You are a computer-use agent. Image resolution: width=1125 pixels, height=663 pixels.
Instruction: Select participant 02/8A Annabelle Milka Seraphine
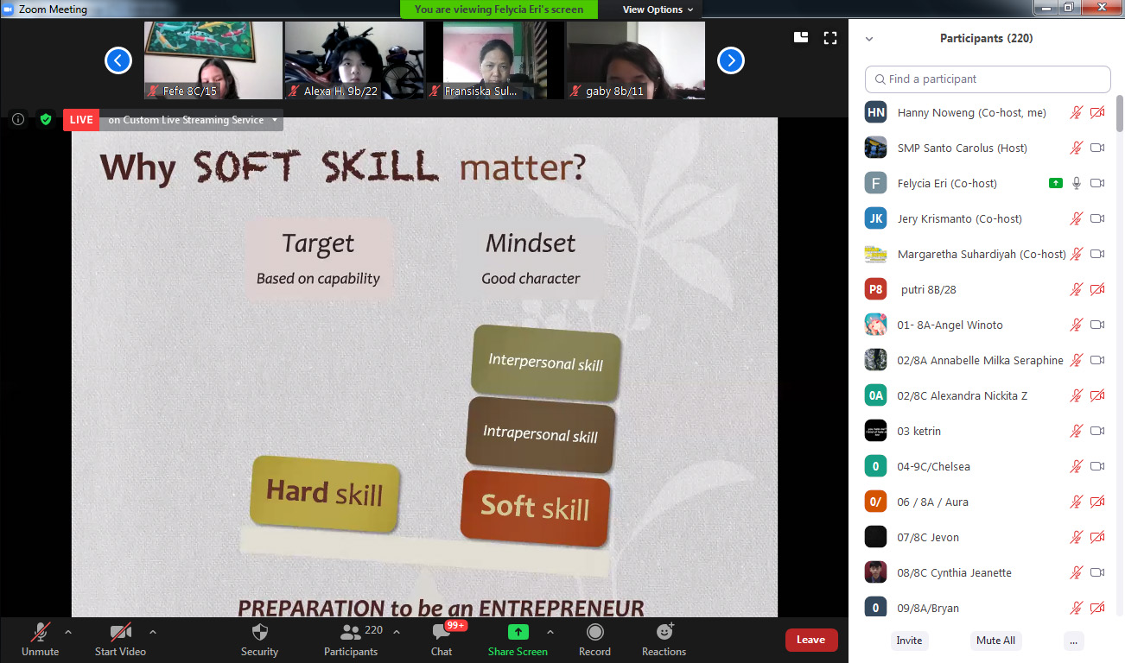coord(987,360)
